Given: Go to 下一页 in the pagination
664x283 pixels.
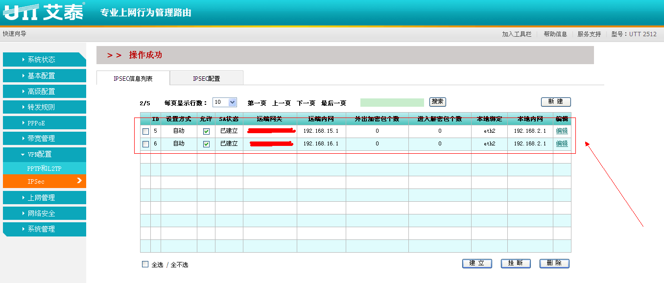Looking at the screenshot, I should click(x=306, y=103).
